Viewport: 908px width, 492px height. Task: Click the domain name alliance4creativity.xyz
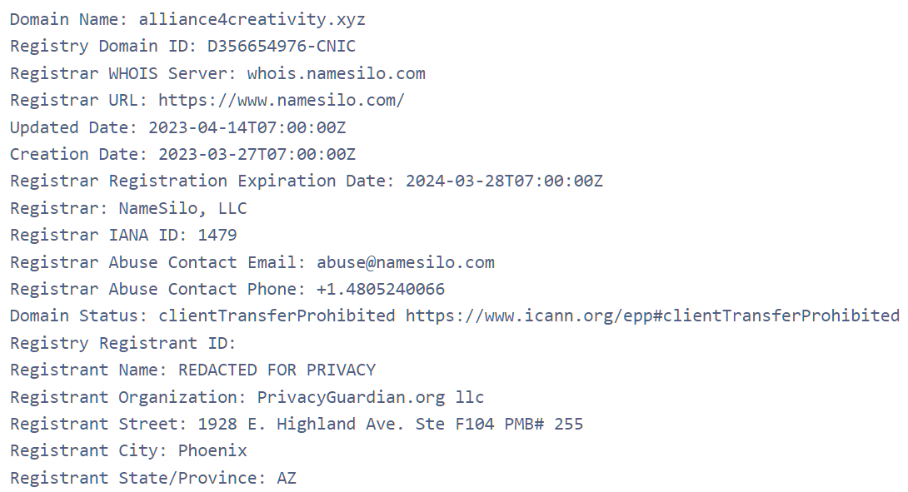(x=252, y=19)
